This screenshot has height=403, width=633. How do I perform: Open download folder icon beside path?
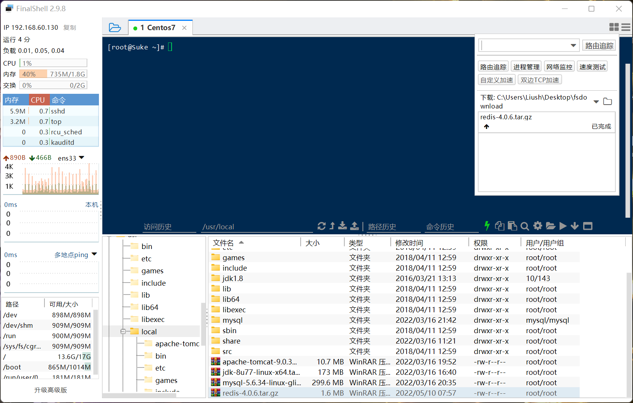pos(607,102)
